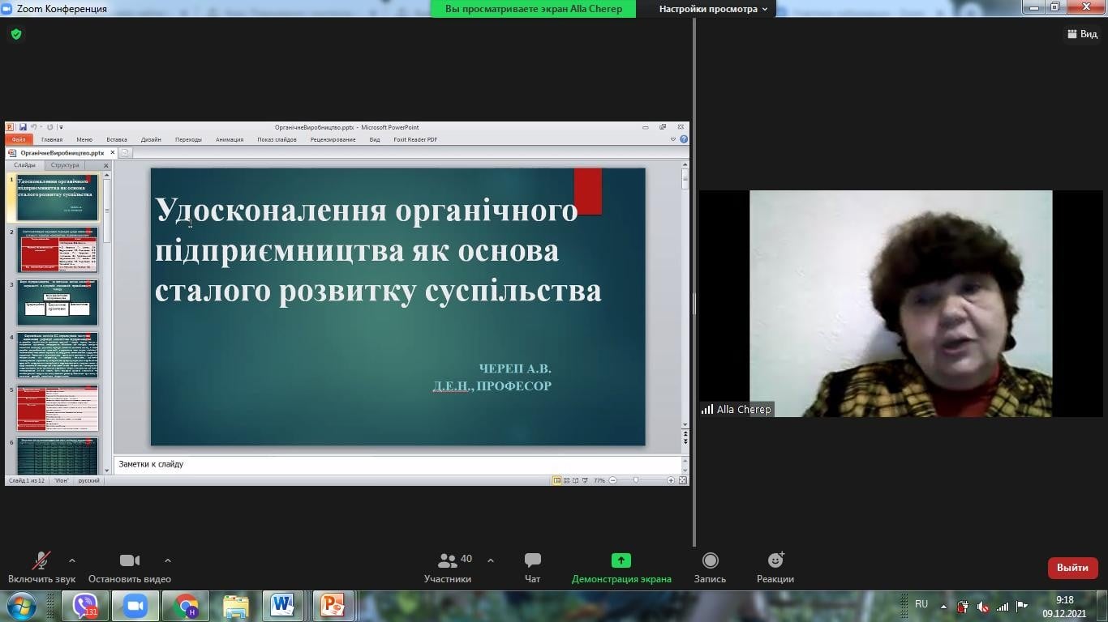Click the green encryption shield icon
The width and height of the screenshot is (1108, 622).
pyautogui.click(x=16, y=34)
